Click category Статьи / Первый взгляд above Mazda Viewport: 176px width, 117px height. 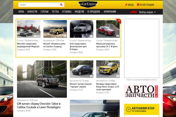tap(107, 40)
